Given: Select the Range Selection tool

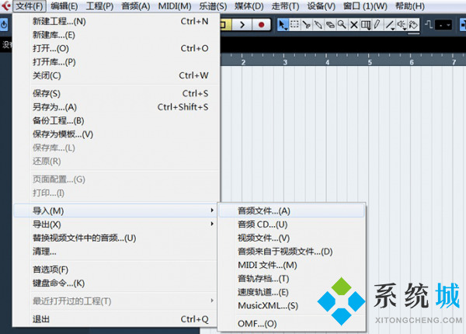Looking at the screenshot, I should pyautogui.click(x=295, y=24).
